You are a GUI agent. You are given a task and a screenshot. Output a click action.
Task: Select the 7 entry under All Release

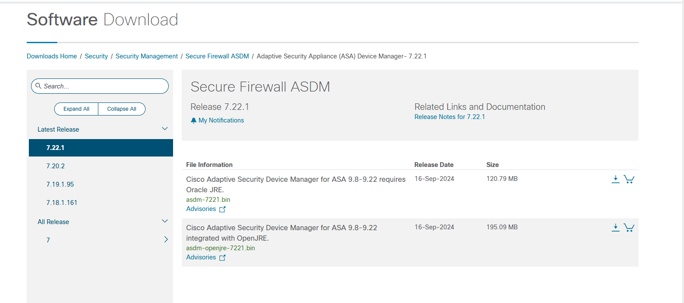tap(48, 240)
